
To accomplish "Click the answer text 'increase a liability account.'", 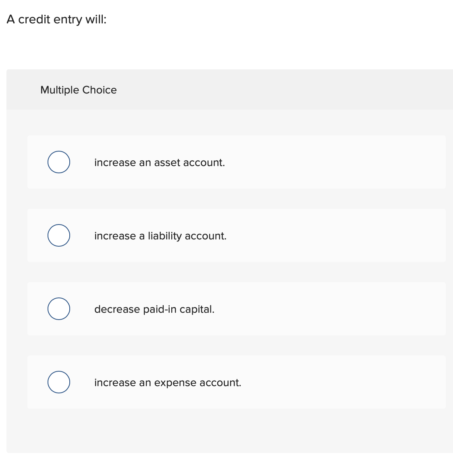I will 160,236.
